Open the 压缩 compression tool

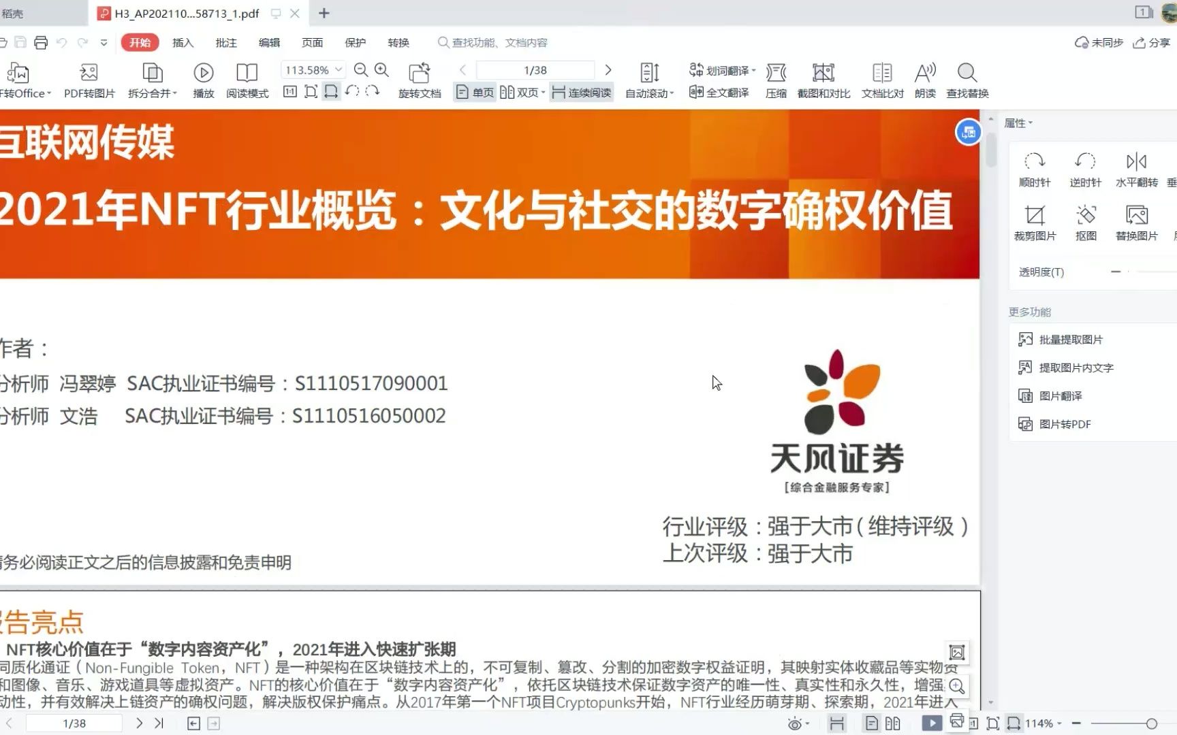776,78
